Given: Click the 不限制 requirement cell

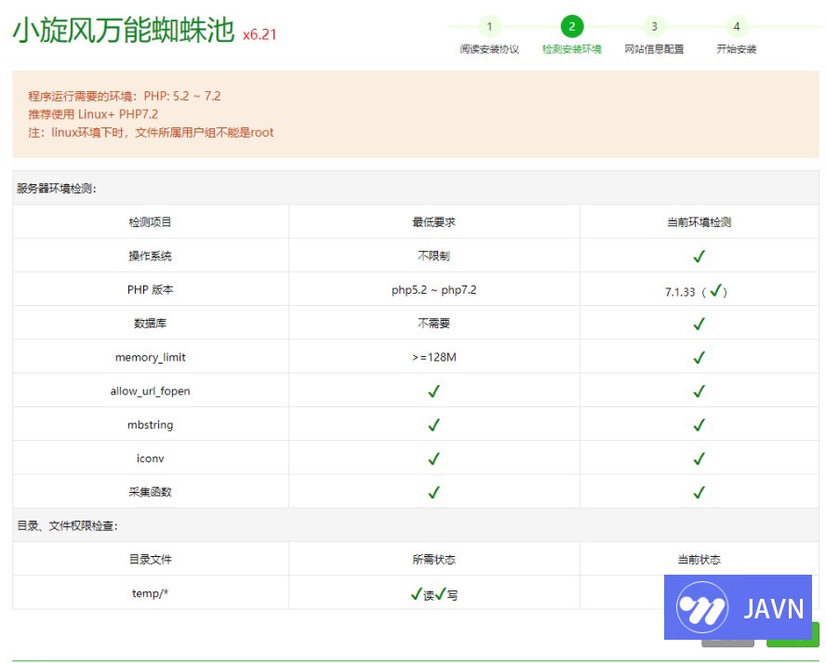Looking at the screenshot, I should click(433, 256).
